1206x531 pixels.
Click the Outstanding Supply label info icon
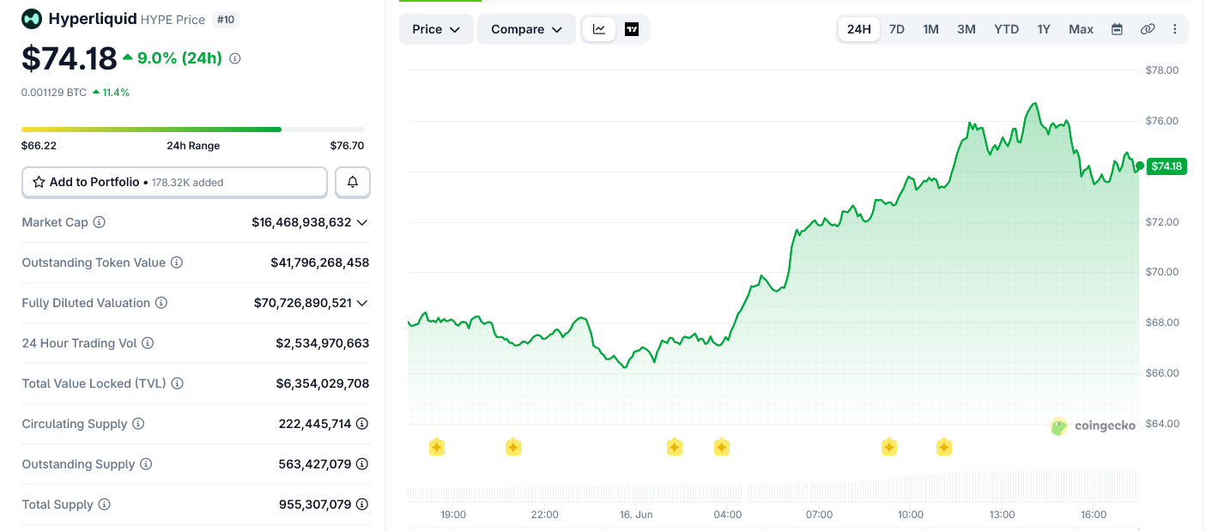146,464
